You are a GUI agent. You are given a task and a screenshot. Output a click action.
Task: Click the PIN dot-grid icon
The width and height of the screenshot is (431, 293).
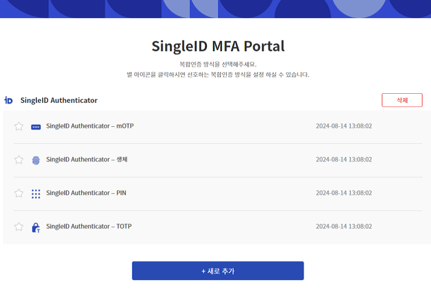pyautogui.click(x=36, y=194)
